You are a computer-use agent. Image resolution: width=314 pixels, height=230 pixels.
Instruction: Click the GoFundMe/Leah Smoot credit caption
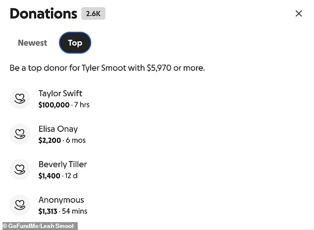tap(38, 226)
